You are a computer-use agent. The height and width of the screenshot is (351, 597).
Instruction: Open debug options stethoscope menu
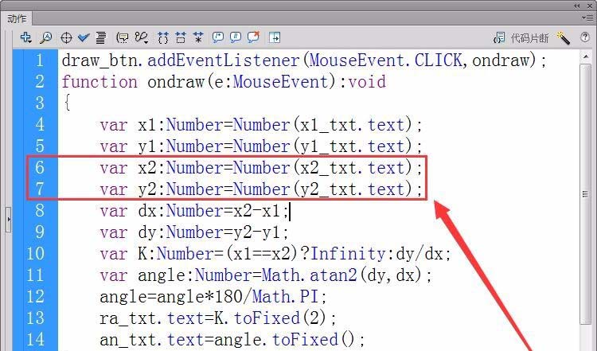141,37
